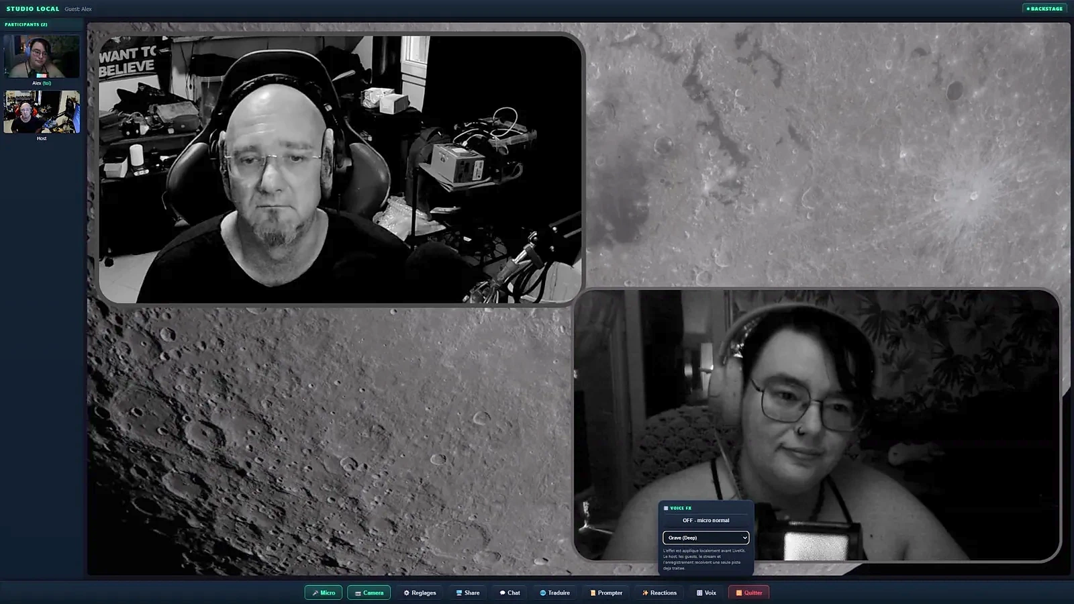Viewport: 1074px width, 604px height.
Task: Select the Host participant thumbnail
Action: 42,111
